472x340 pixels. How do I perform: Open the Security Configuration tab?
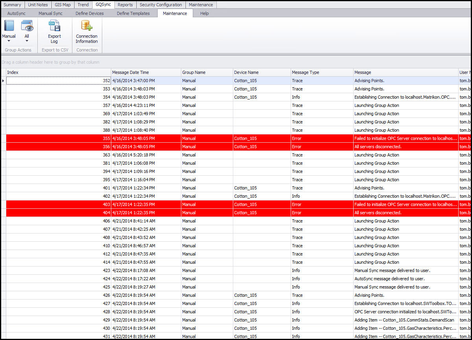[x=160, y=5]
